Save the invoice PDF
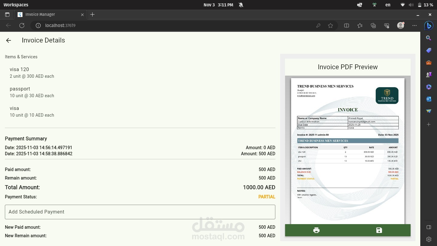Viewport: 437px width, 246px height. click(379, 230)
